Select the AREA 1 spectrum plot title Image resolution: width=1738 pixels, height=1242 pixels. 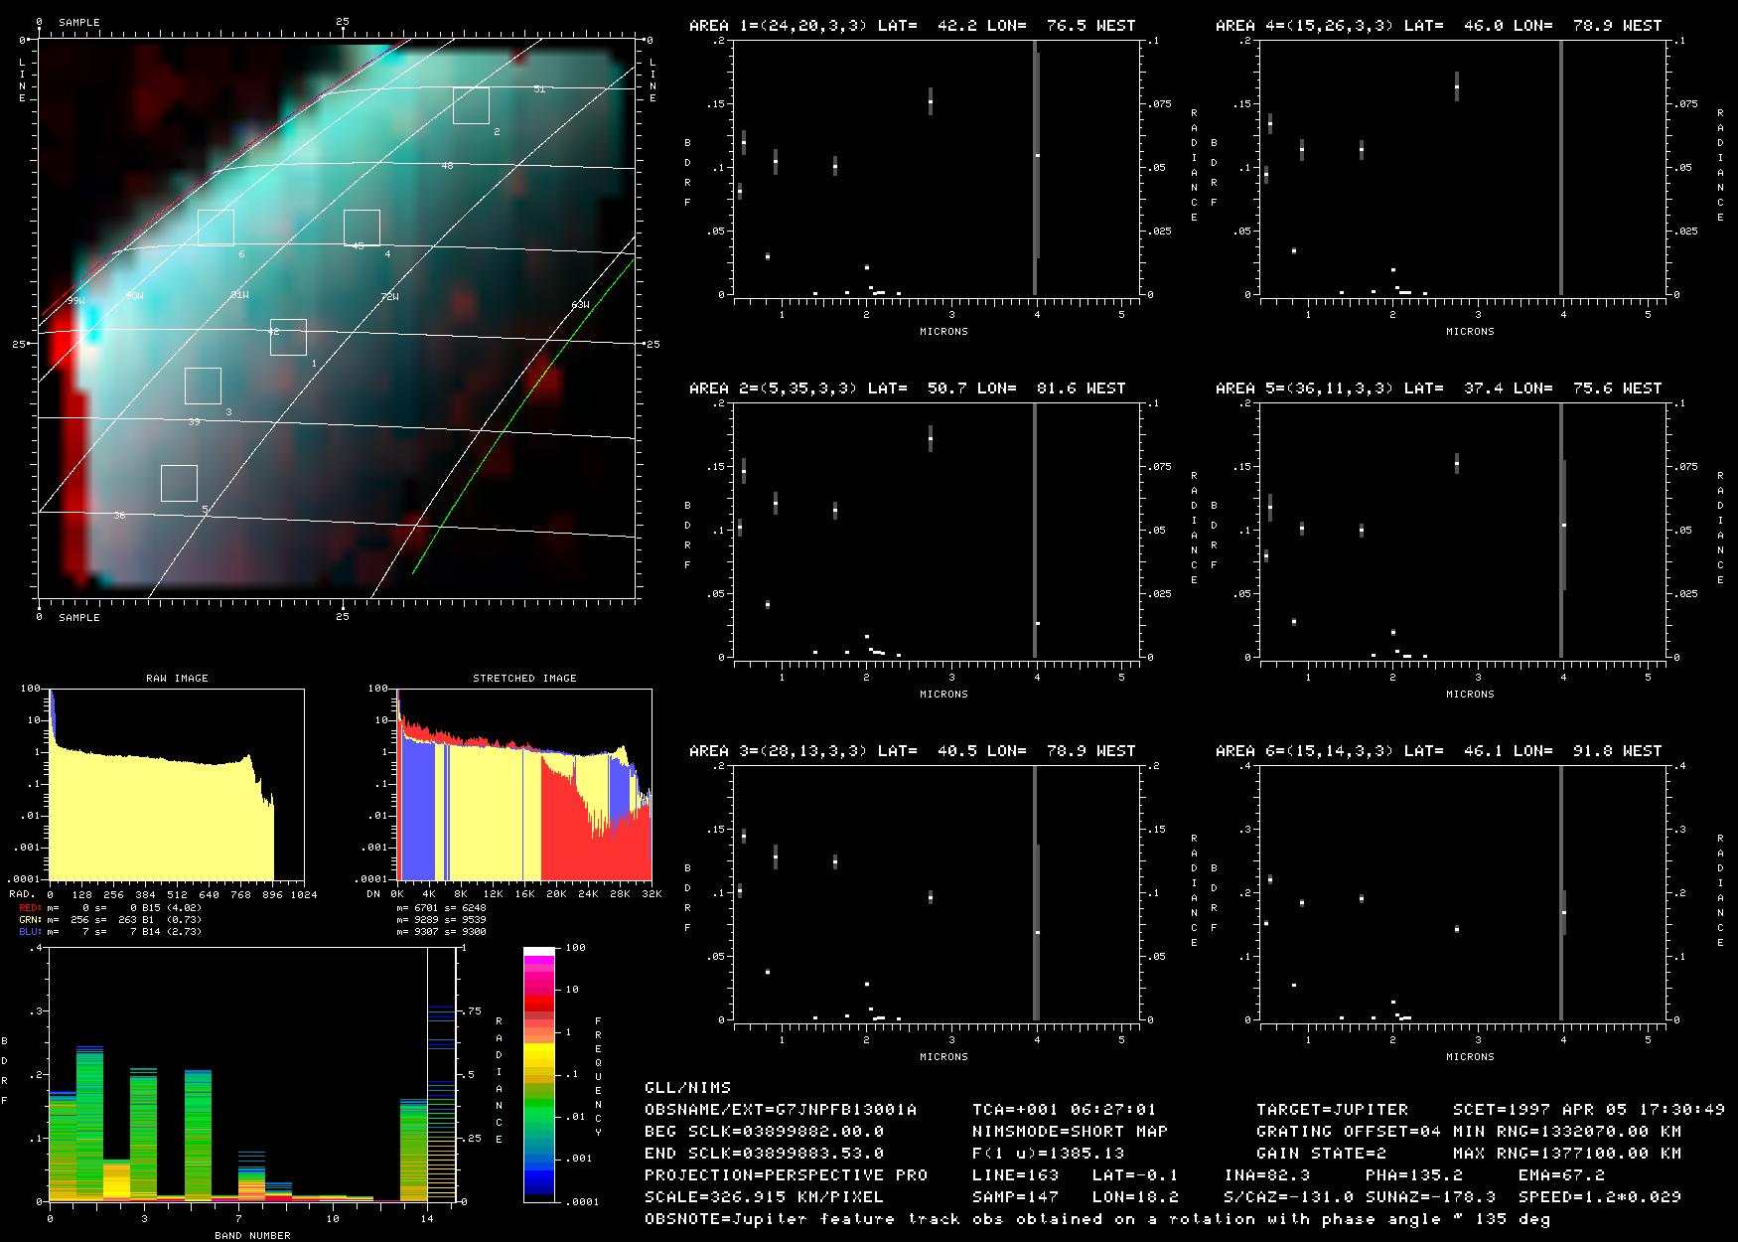(912, 26)
